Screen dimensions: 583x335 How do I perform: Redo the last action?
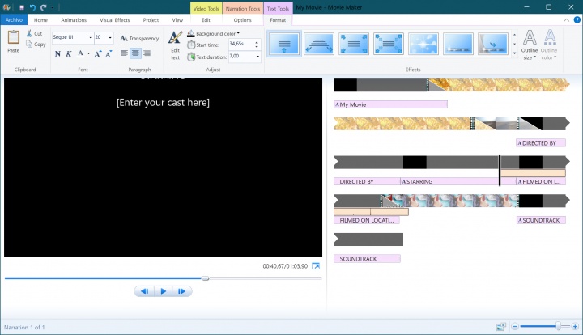click(x=44, y=7)
